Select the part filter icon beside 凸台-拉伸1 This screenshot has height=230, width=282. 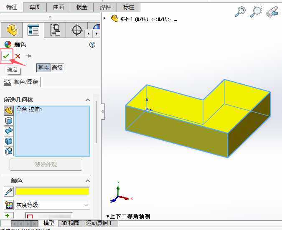point(9,111)
